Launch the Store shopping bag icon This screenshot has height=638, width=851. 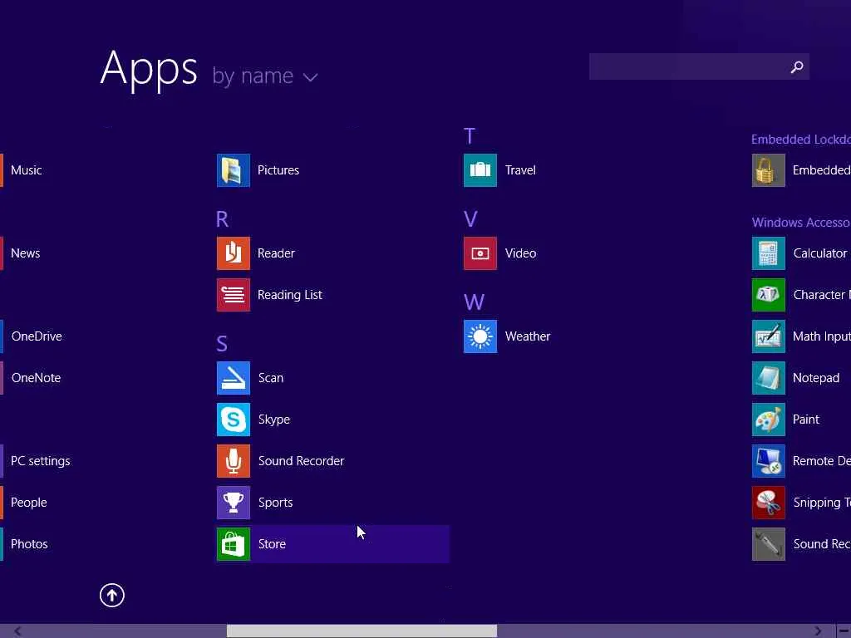234,544
